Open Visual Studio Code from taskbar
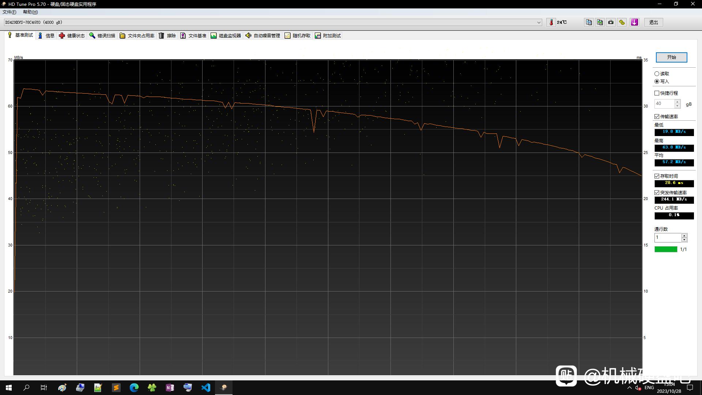Image resolution: width=702 pixels, height=395 pixels. tap(205, 388)
